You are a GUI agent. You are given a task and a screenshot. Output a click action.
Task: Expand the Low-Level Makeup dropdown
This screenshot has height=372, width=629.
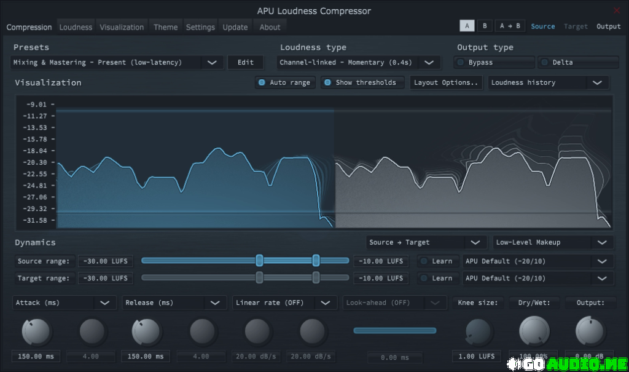point(553,242)
